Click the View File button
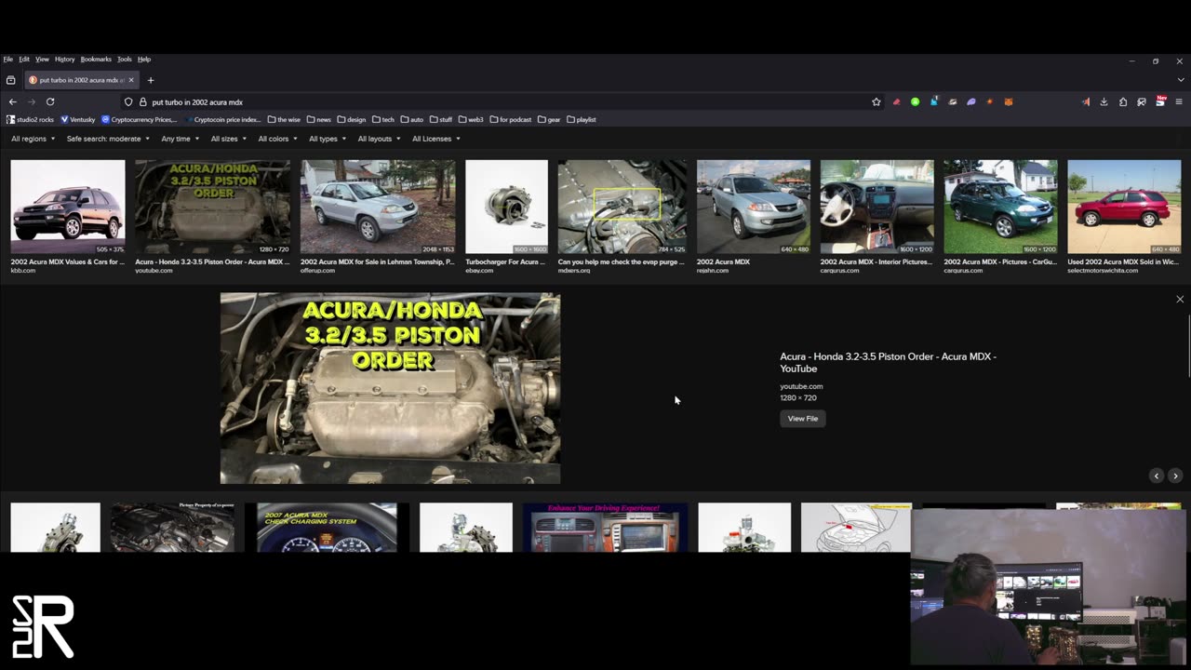This screenshot has width=1191, height=670. 803,419
